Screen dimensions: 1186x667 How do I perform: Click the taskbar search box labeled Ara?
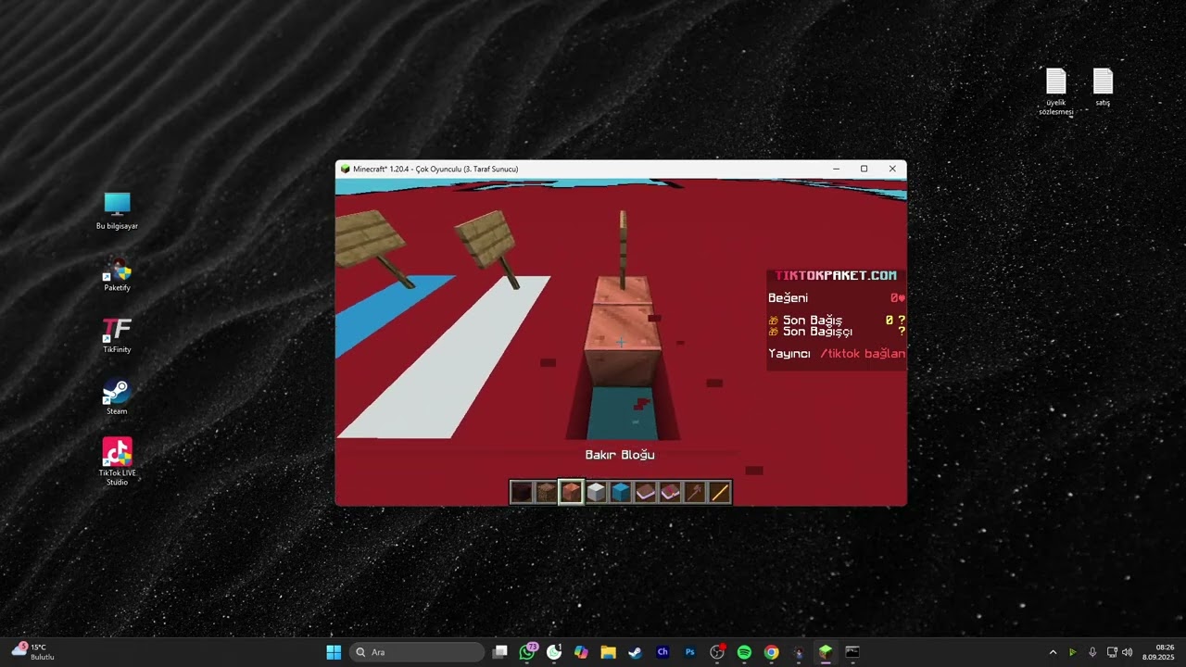[417, 652]
